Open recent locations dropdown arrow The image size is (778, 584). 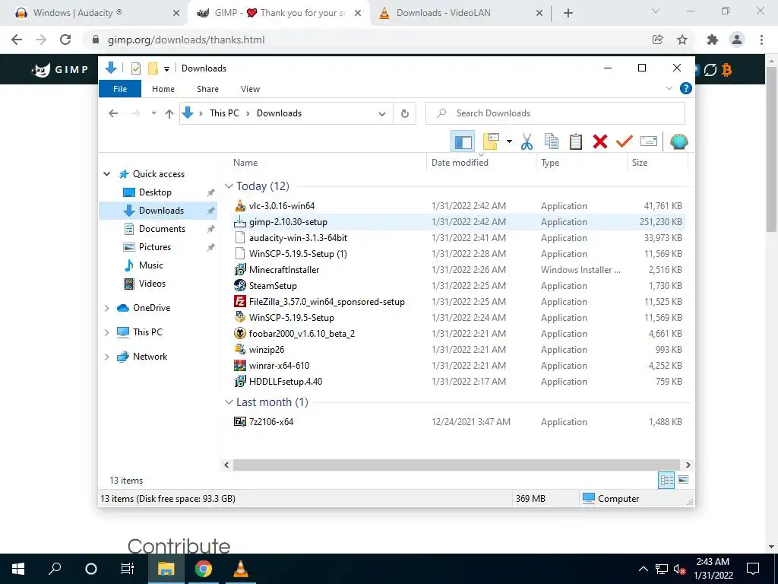(x=153, y=113)
